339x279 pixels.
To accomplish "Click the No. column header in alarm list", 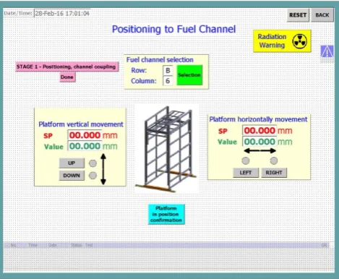I will click(14, 245).
